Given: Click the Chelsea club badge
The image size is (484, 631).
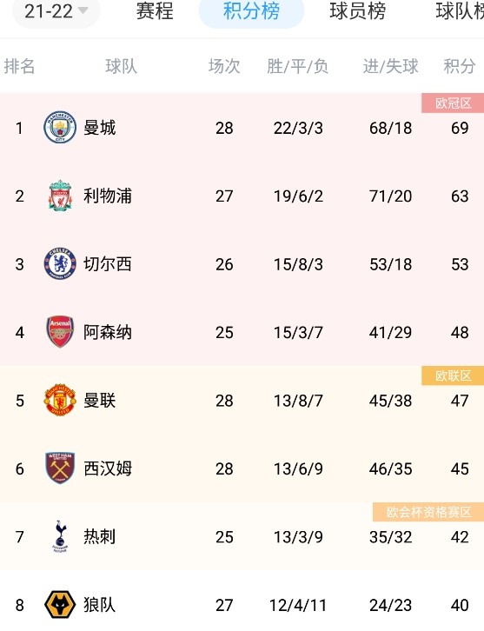Looking at the screenshot, I should click(x=60, y=264).
